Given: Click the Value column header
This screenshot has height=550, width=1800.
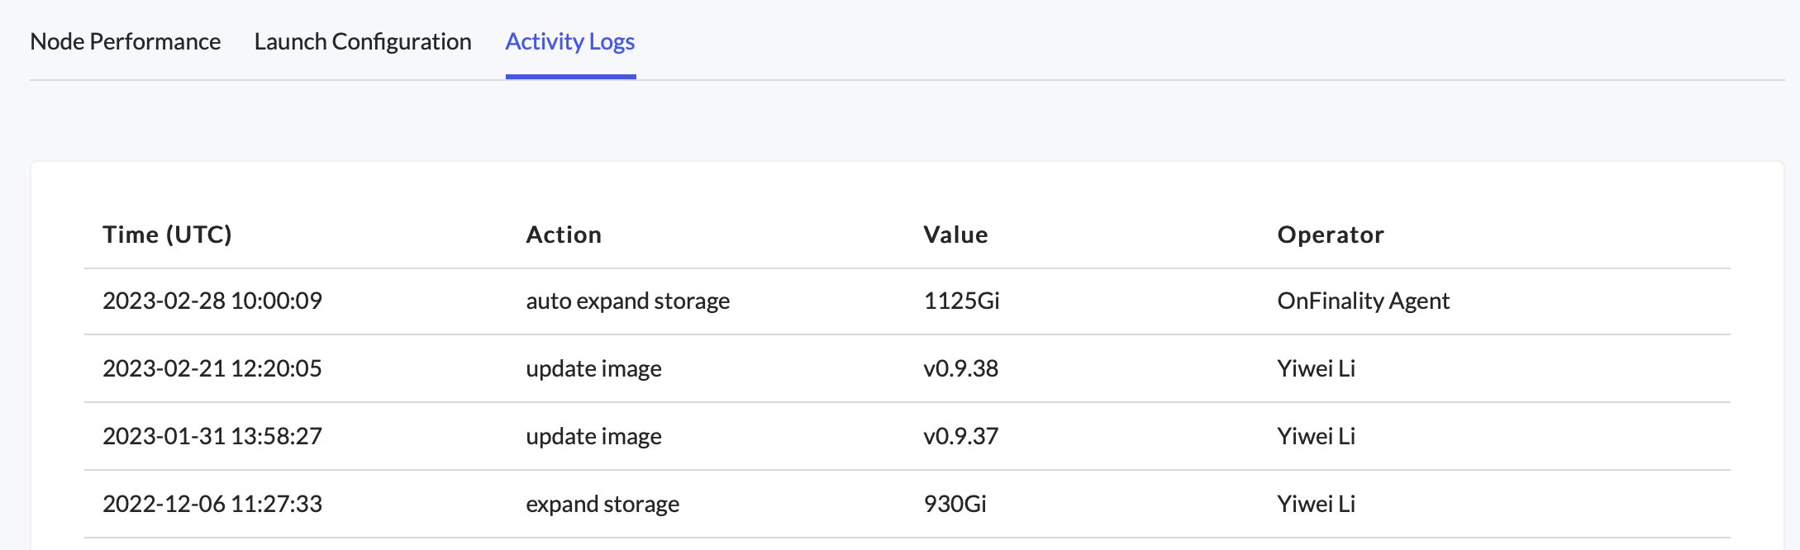Looking at the screenshot, I should tap(955, 235).
